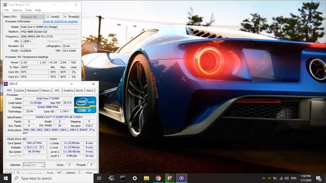The height and width of the screenshot is (183, 326).
Task: Open Task View from the taskbar
Action: (99, 178)
